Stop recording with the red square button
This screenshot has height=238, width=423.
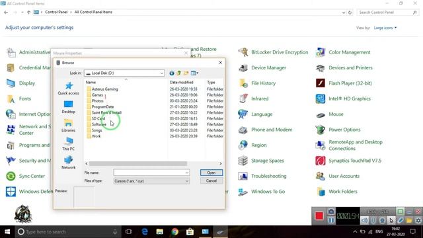(319, 216)
